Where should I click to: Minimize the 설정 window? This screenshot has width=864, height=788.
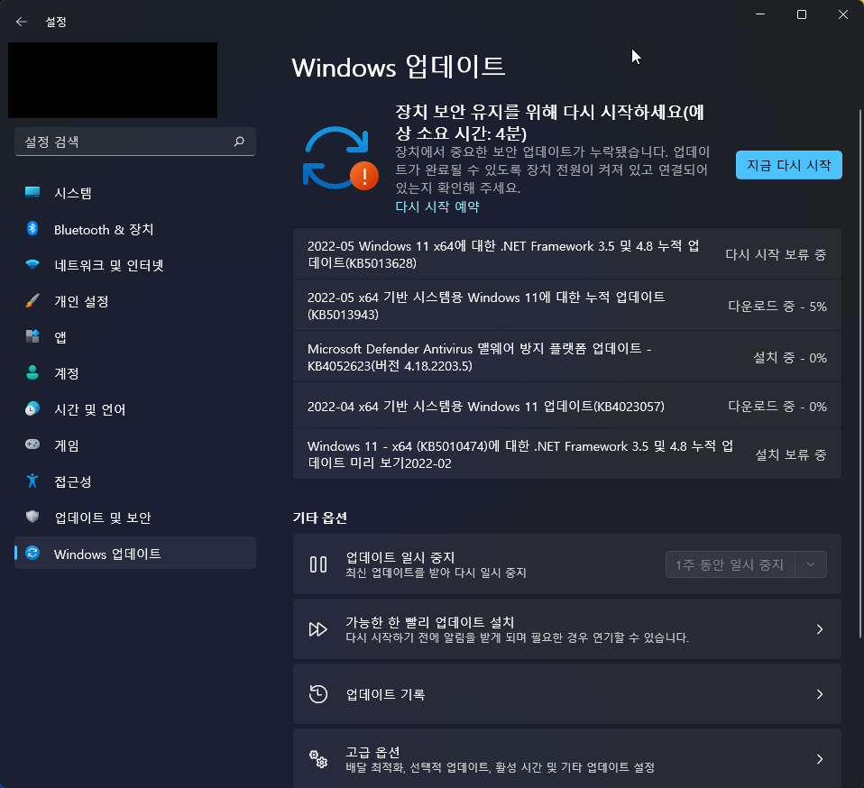click(760, 14)
